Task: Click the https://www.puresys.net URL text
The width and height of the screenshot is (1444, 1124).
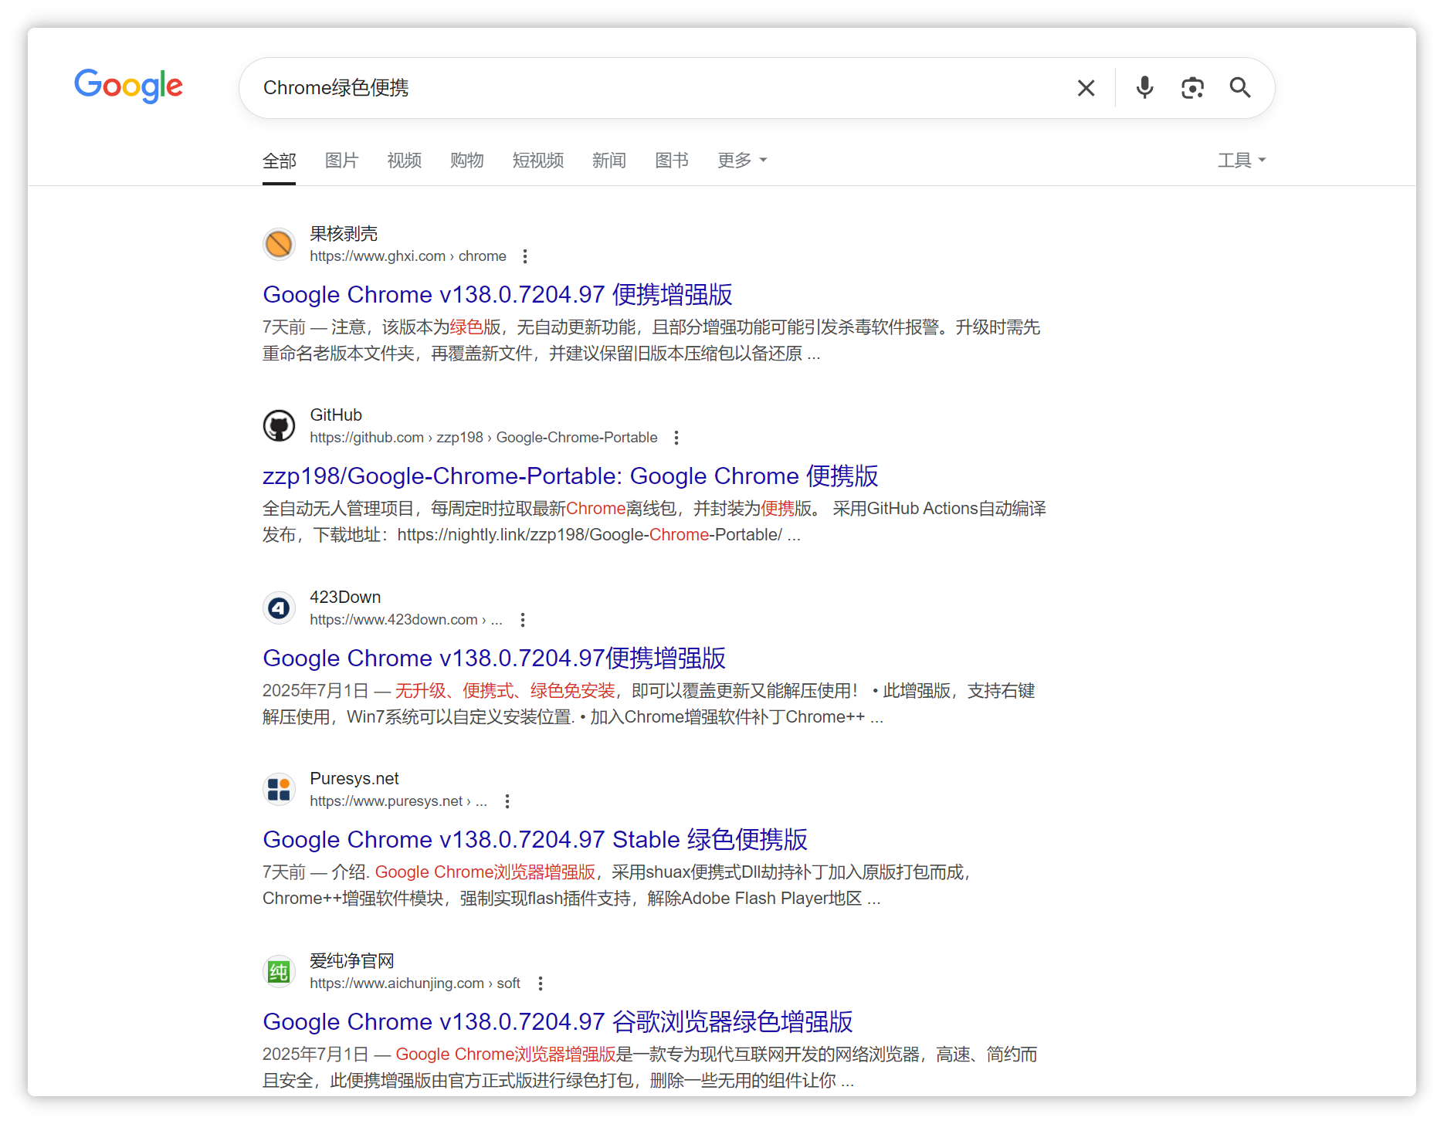Action: point(398,801)
